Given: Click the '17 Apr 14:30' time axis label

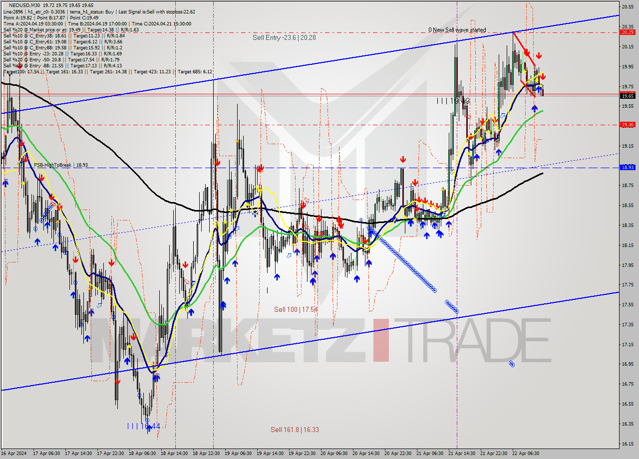Looking at the screenshot, I should (x=78, y=454).
